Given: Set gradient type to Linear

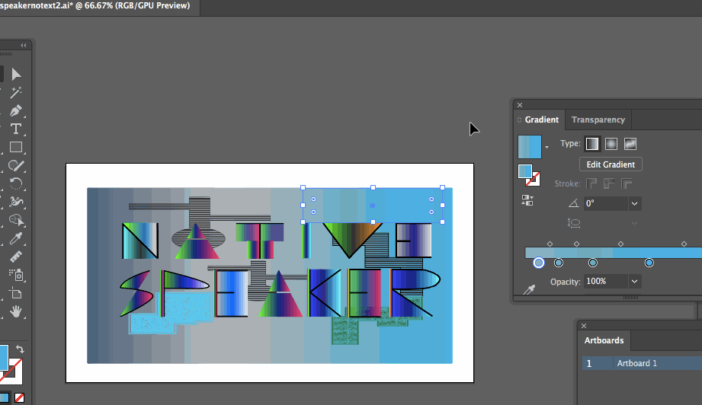Looking at the screenshot, I should click(591, 144).
